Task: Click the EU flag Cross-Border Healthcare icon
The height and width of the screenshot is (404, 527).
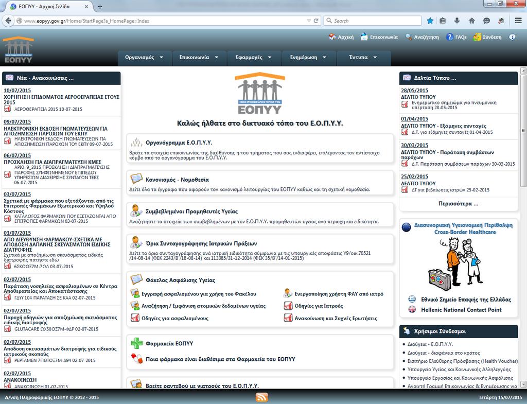Action: [x=407, y=227]
